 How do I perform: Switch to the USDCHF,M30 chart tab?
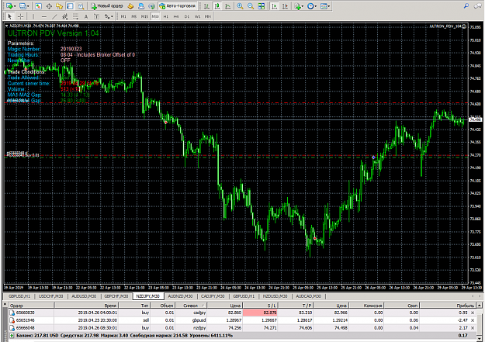pos(50,296)
